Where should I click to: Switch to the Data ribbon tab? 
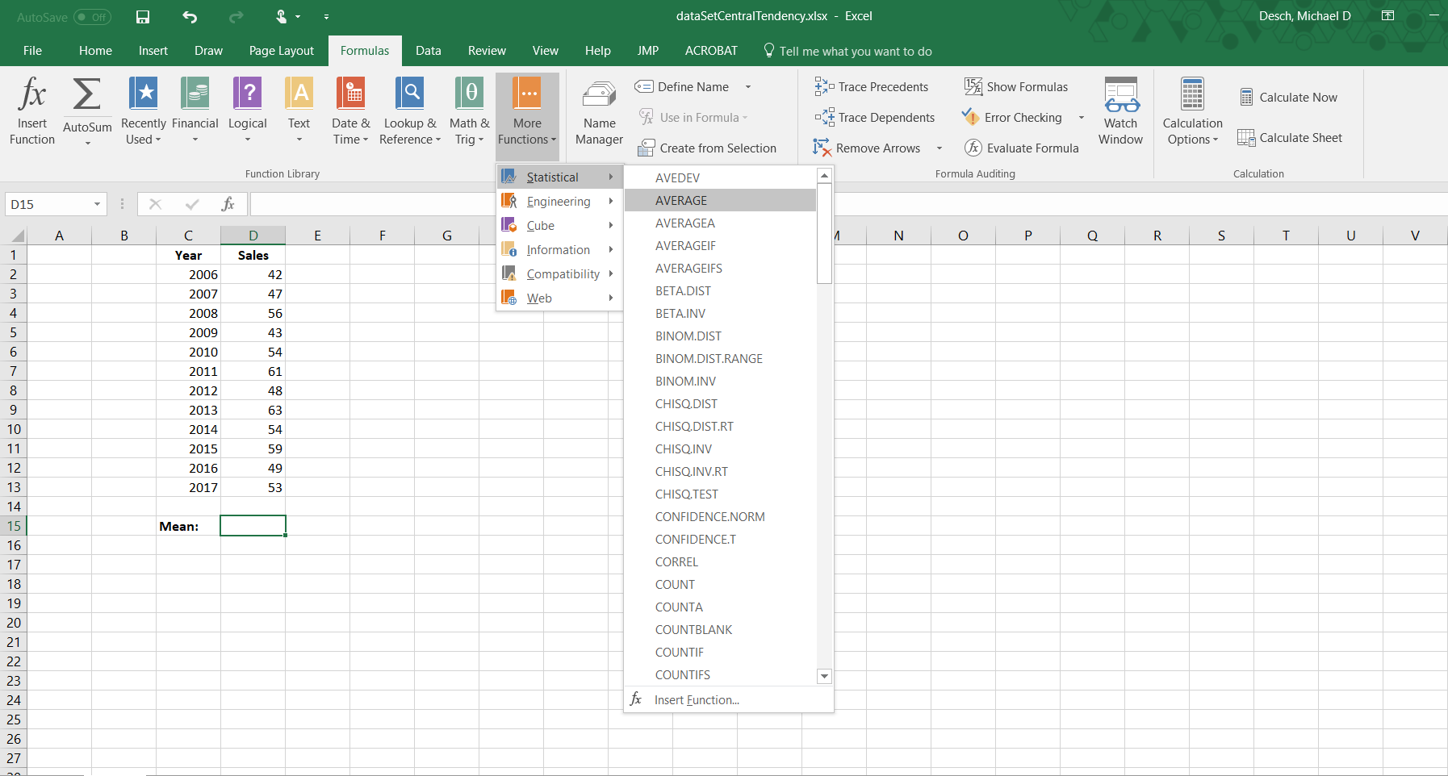click(428, 51)
